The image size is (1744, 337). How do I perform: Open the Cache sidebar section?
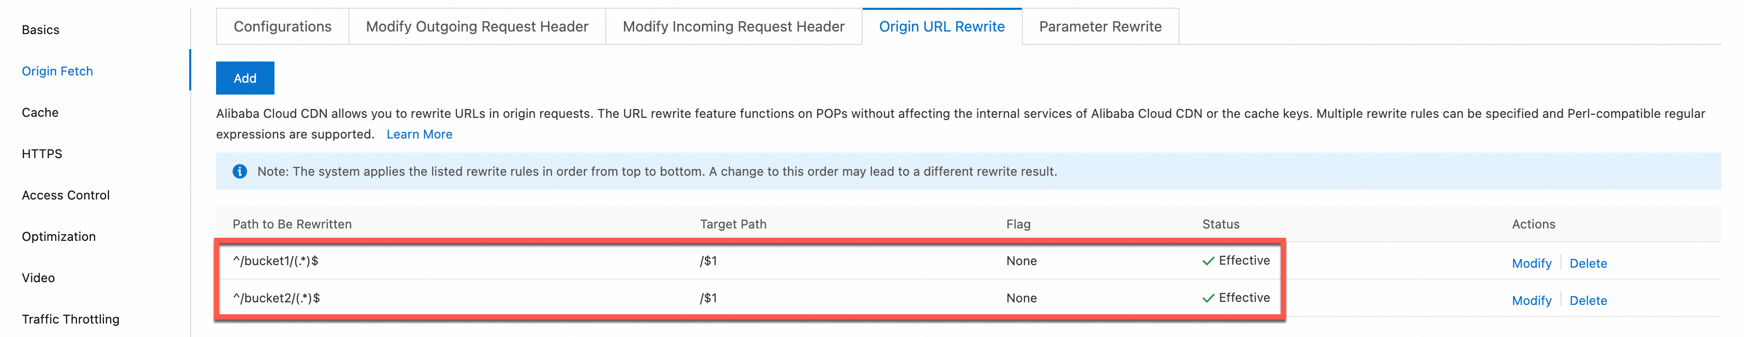[40, 112]
